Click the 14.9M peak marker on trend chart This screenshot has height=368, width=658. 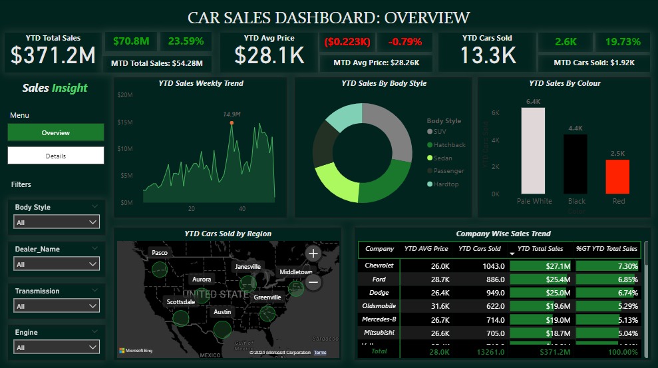point(232,123)
